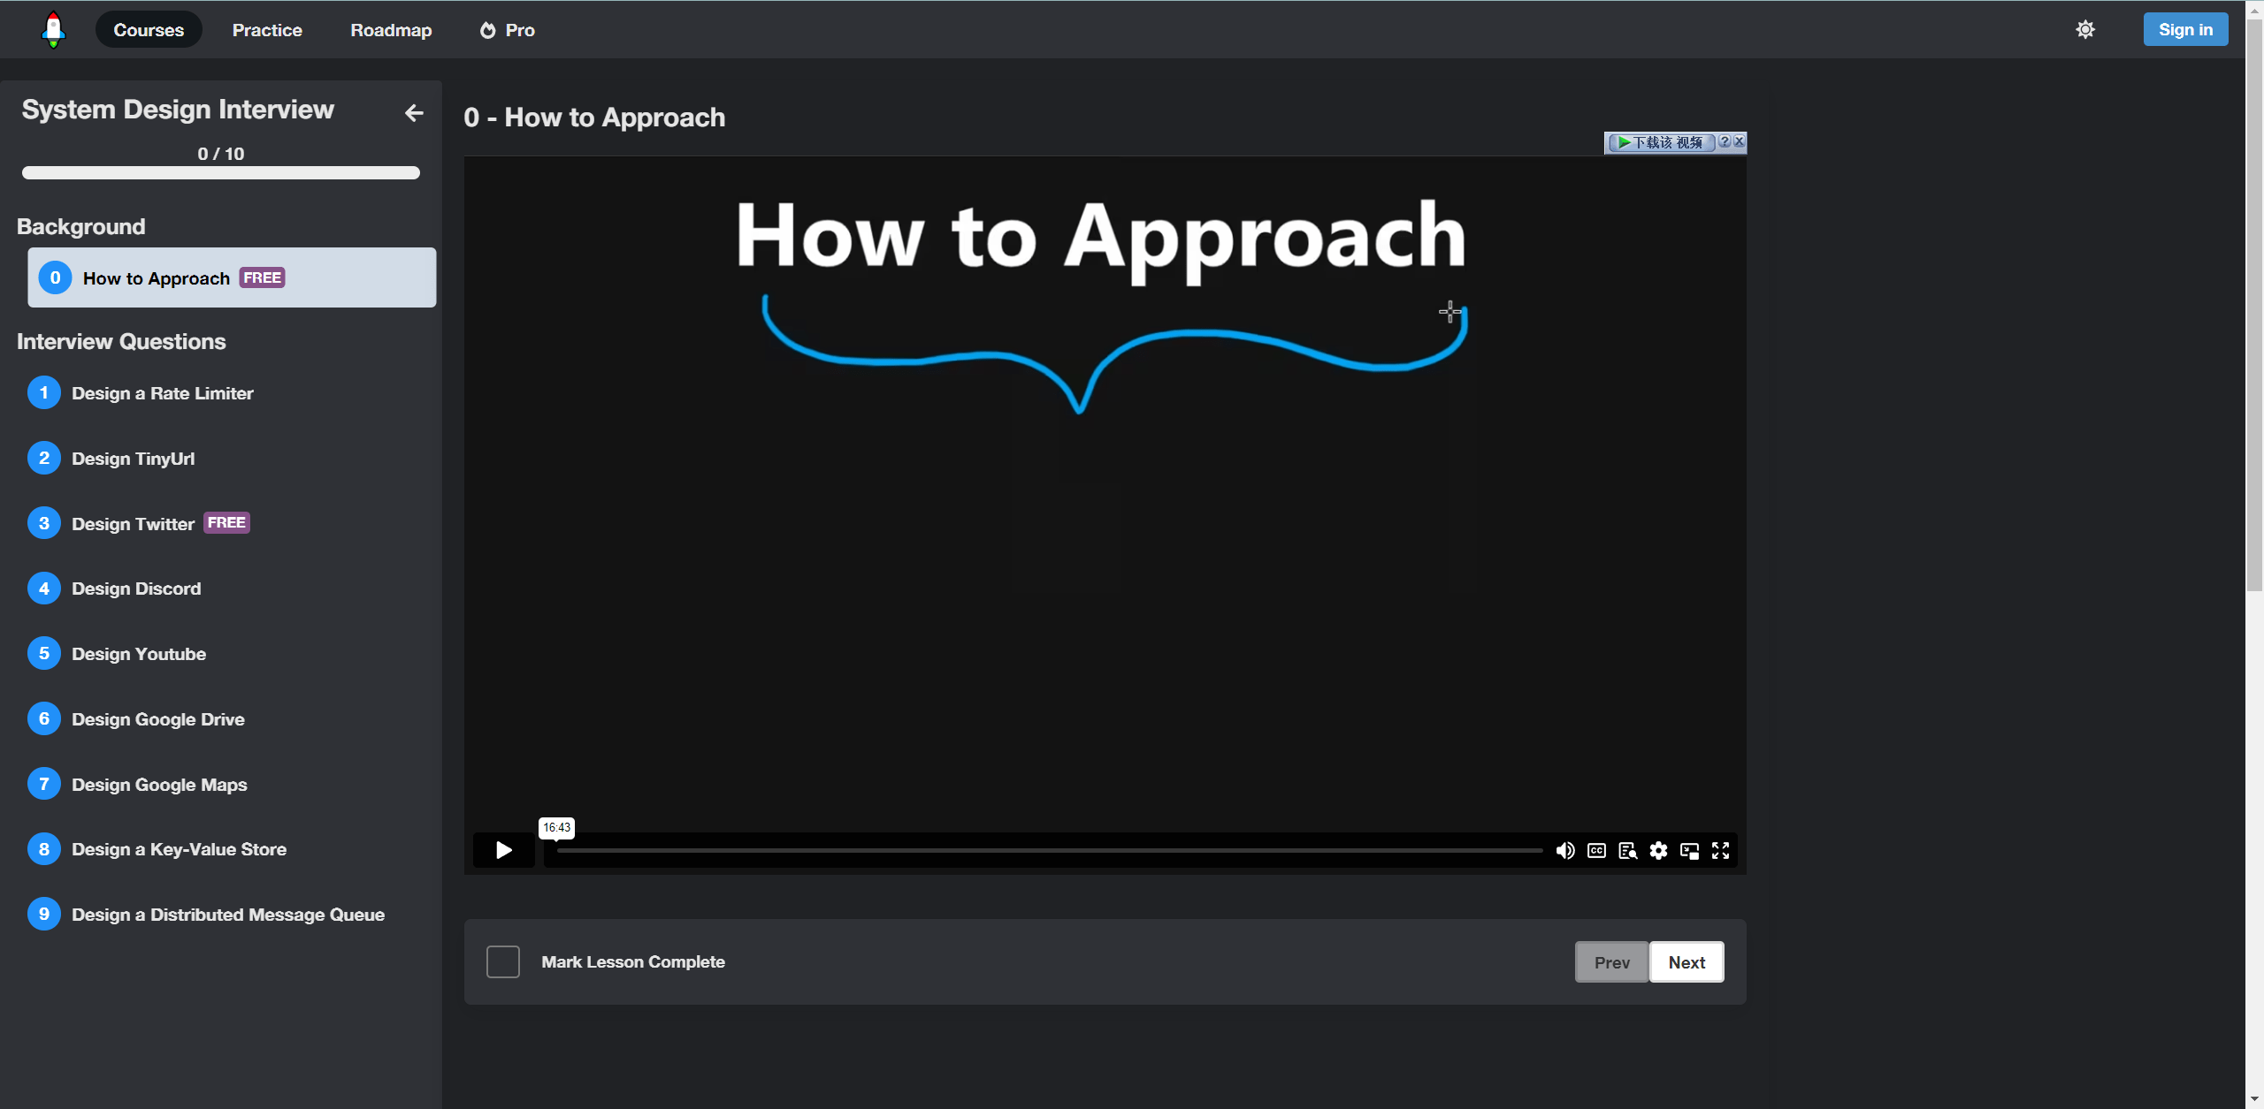
Task: Check Mark Lesson Complete checkbox
Action: coord(502,961)
